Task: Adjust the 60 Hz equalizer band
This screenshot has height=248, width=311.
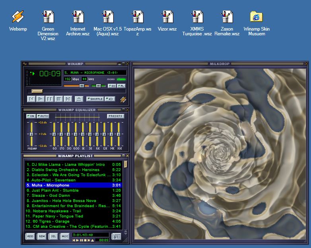Action: [x=54, y=134]
